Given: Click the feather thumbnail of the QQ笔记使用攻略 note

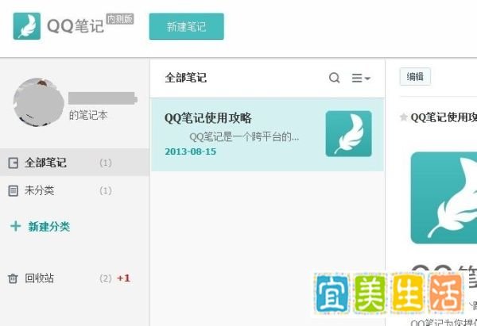Looking at the screenshot, I should click(349, 134).
